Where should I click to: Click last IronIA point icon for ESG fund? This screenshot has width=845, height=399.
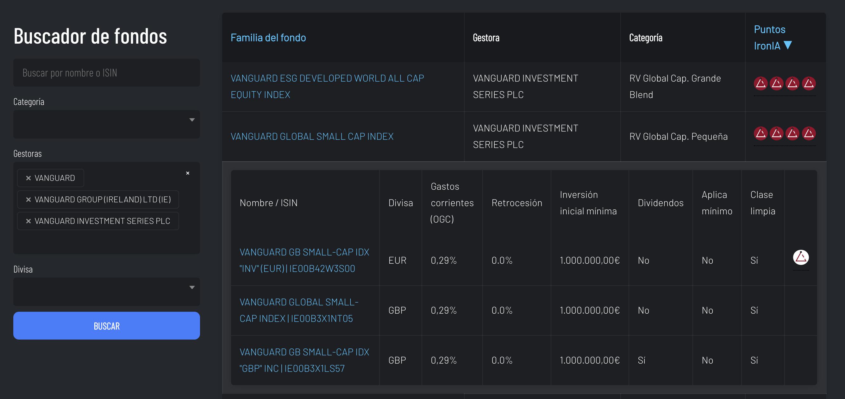[809, 83]
